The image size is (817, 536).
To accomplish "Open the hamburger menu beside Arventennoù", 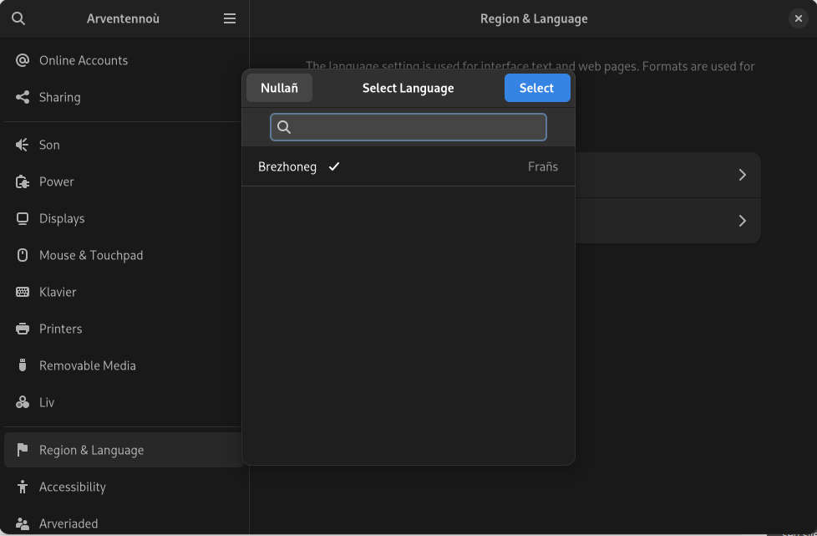I will pyautogui.click(x=230, y=18).
